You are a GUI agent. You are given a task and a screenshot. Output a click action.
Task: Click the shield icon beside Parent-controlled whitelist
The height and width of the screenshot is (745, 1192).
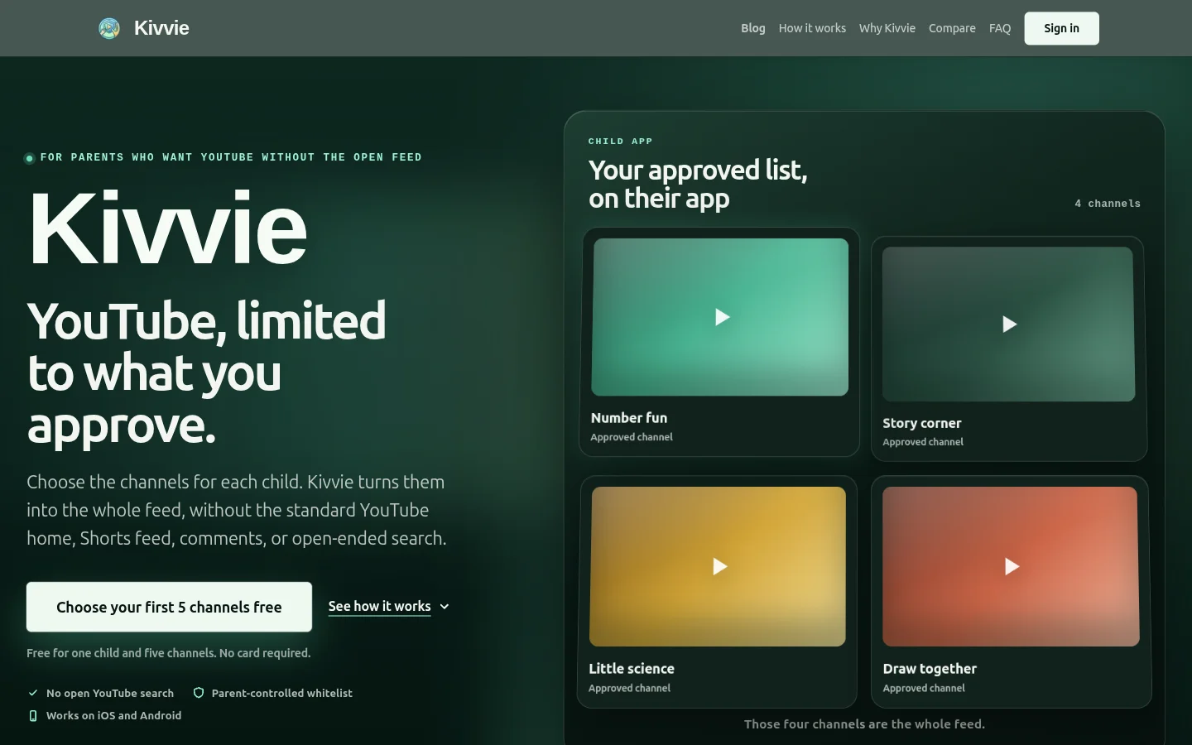199,693
